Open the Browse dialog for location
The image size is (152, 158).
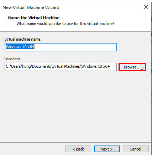(132, 67)
